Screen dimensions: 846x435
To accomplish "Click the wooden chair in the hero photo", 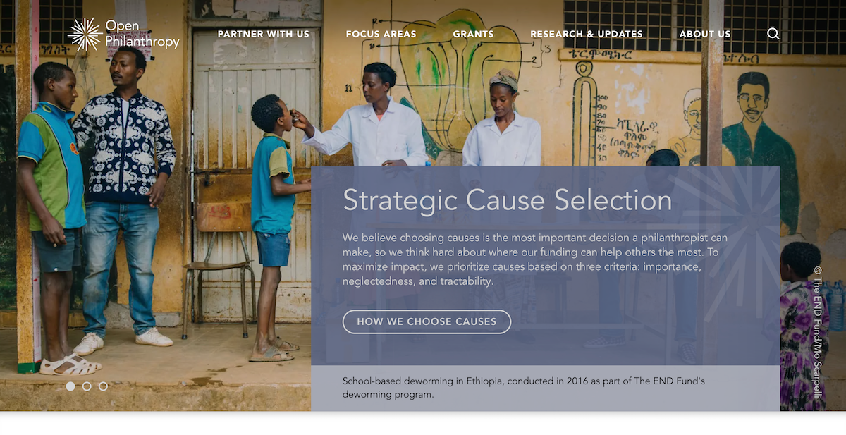I will (x=217, y=268).
